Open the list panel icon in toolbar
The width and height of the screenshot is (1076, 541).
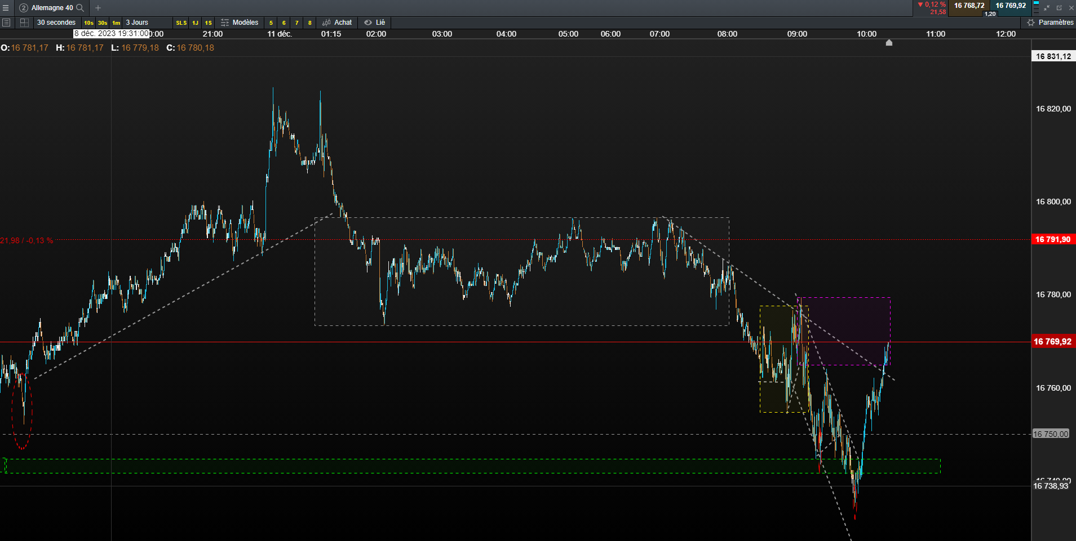(6, 23)
